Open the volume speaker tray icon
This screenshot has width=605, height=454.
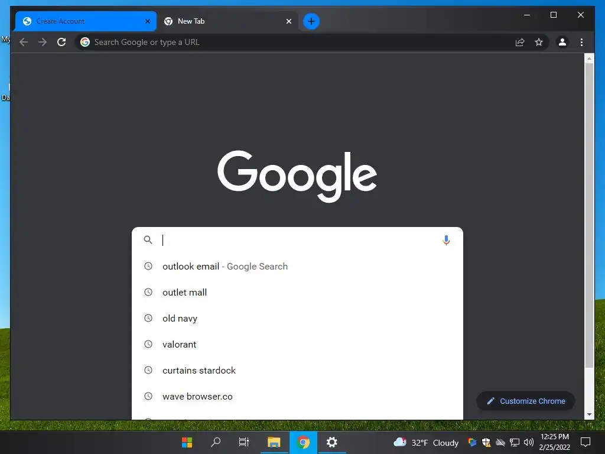click(529, 442)
